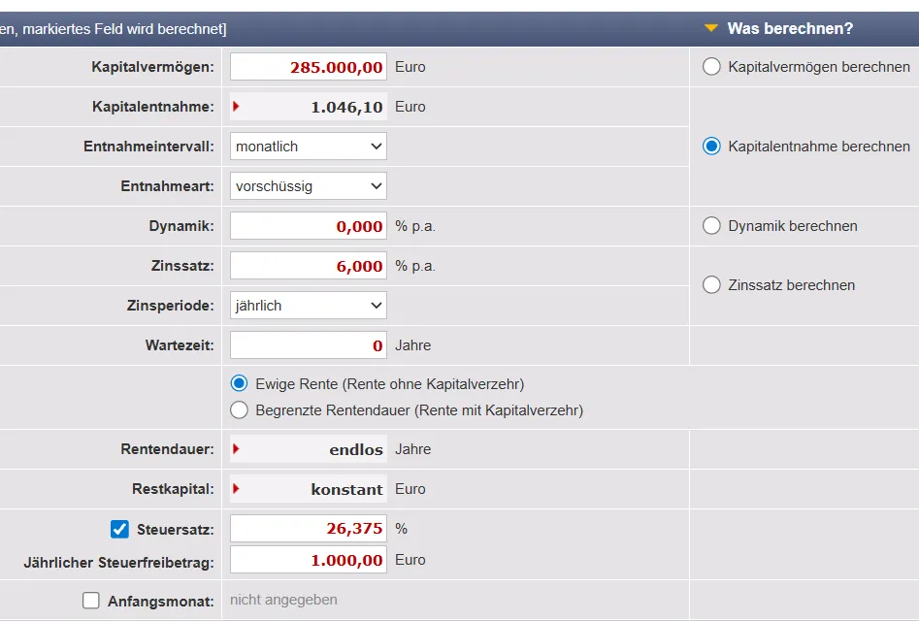Focus the Zinssatz input showing 6,000
Screen dimensions: 919x621
tap(309, 266)
